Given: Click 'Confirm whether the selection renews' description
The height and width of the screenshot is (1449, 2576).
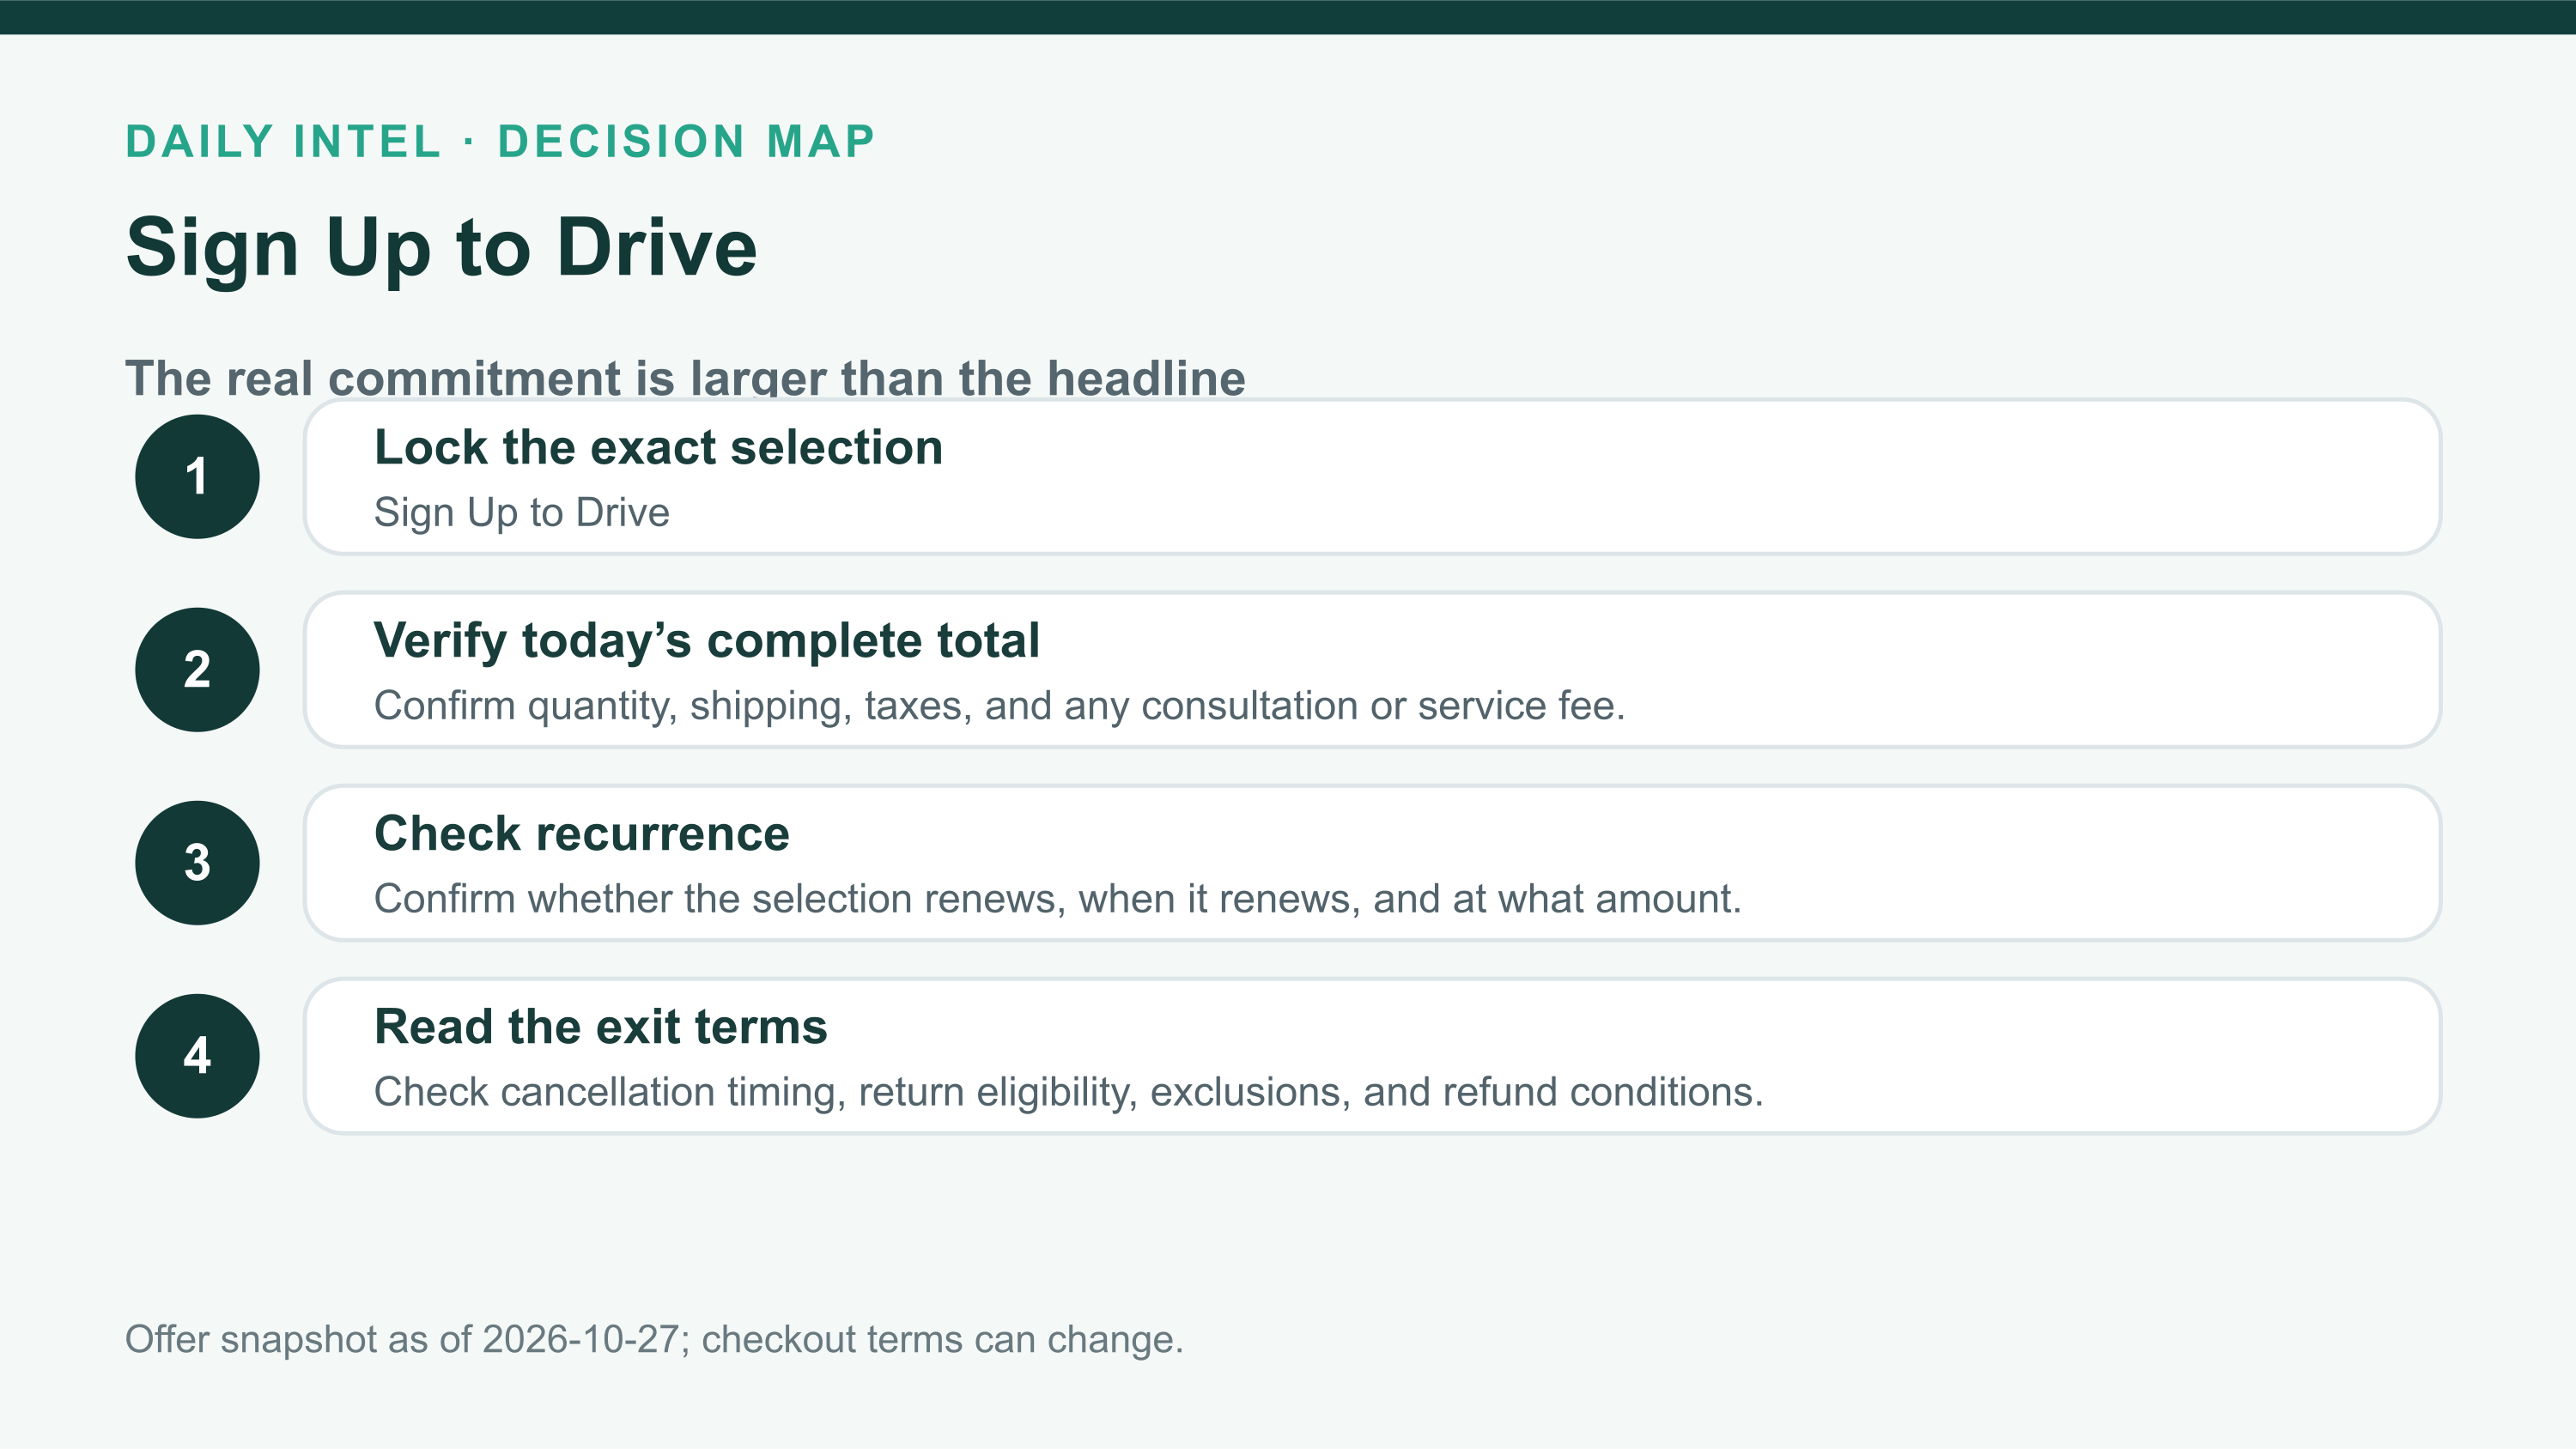Looking at the screenshot, I should (x=1057, y=899).
